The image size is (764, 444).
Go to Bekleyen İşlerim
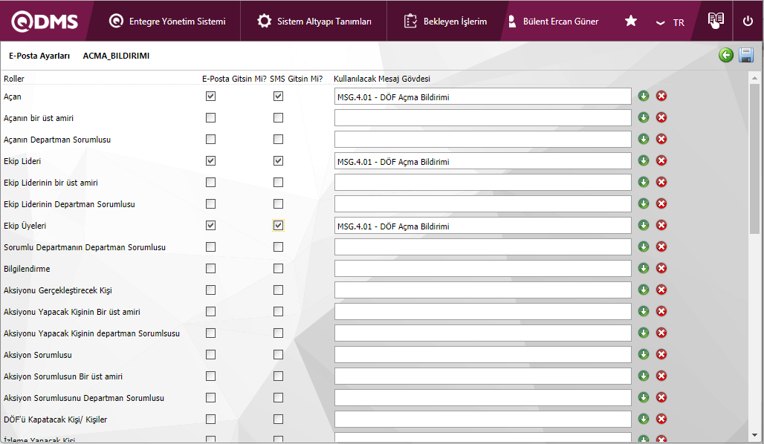[446, 22]
